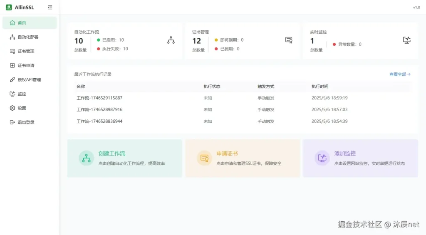The width and height of the screenshot is (426, 235).
Task: Click the 实时监控 card title
Action: click(x=318, y=32)
